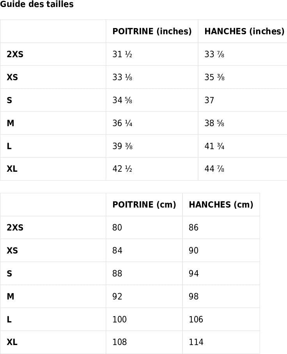
Task: Click the HANCHES (cm) column header
Action: [x=221, y=205]
